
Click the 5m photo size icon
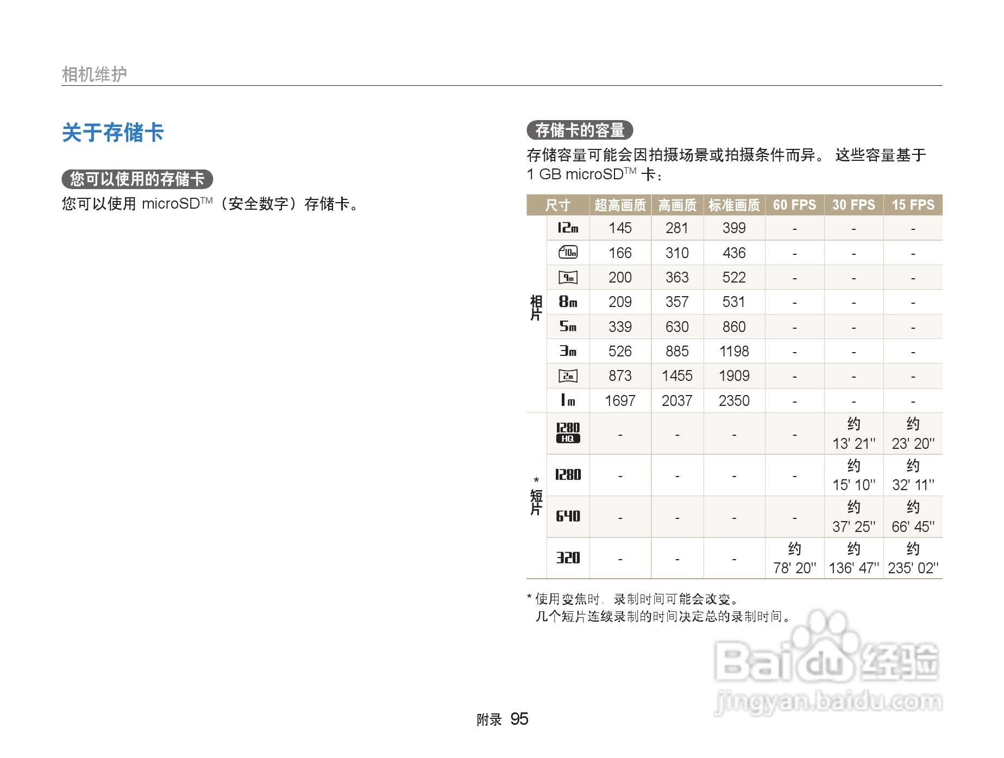click(x=568, y=327)
